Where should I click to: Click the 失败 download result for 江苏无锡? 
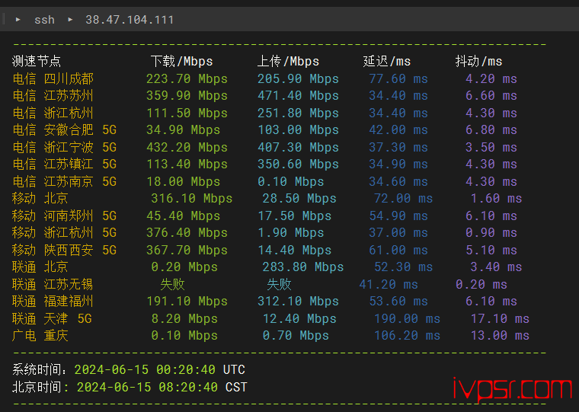172,284
